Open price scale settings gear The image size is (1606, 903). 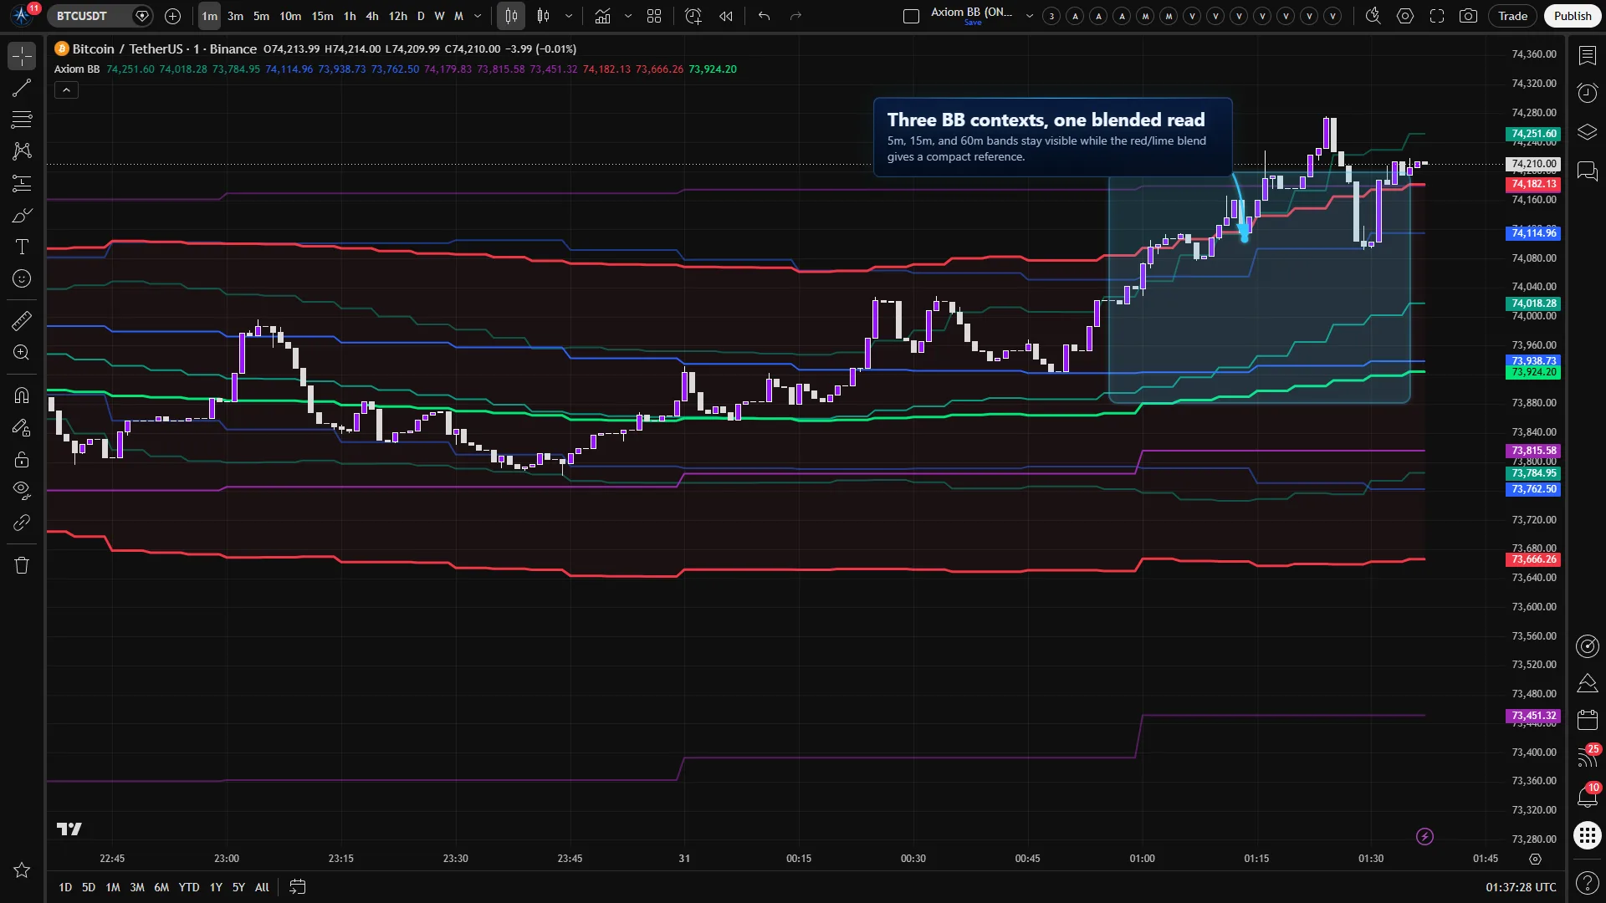(x=1535, y=859)
